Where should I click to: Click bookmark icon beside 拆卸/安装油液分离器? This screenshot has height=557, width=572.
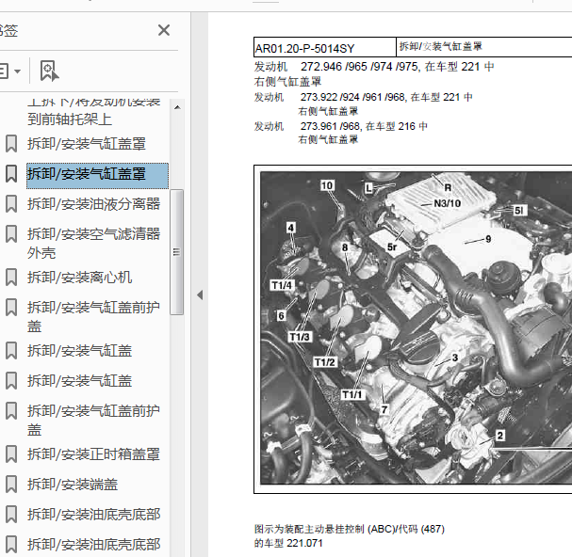pyautogui.click(x=11, y=204)
